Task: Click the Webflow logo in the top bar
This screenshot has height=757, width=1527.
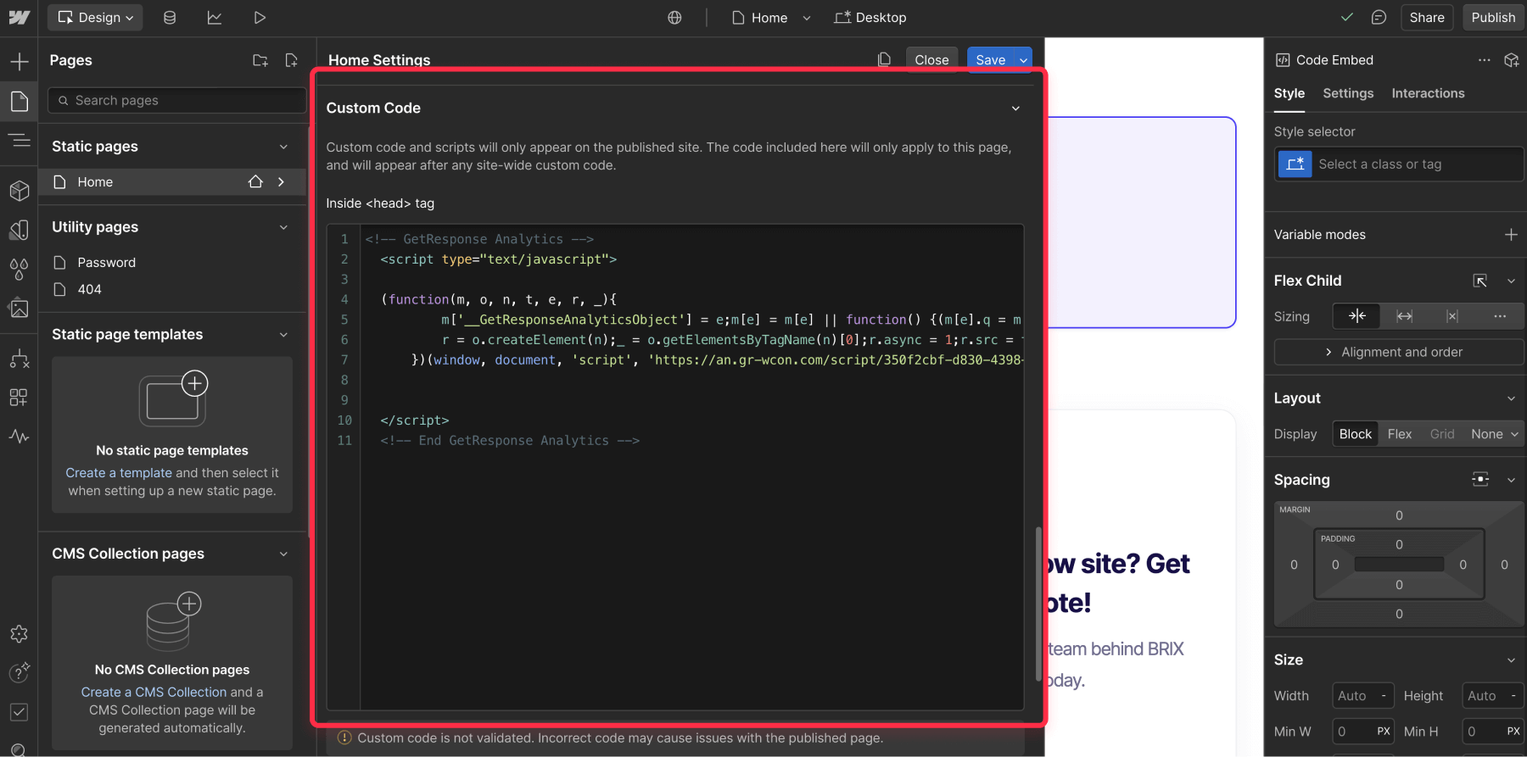Action: pos(19,17)
